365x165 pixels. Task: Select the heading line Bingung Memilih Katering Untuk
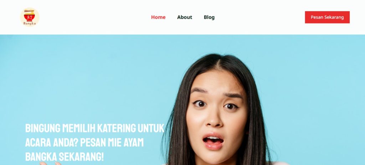(x=95, y=128)
